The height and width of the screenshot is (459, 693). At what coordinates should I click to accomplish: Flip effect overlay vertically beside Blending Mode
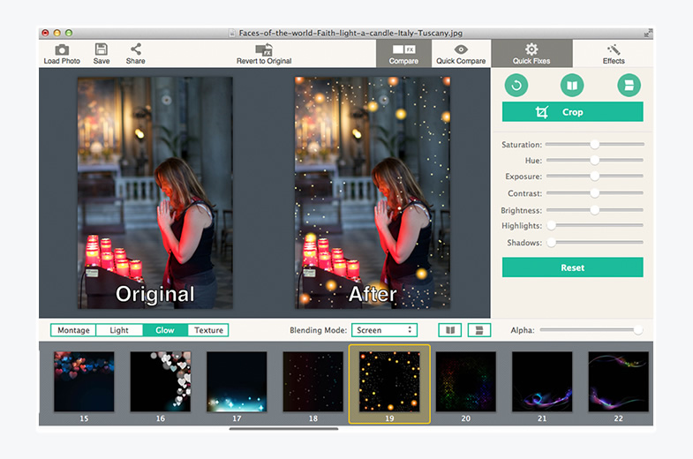click(x=479, y=330)
